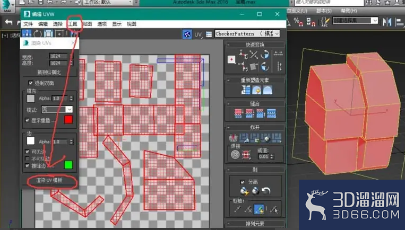This screenshot has width=405, height=230.
Task: Click the 宽度 width input field
Action: (x=59, y=56)
